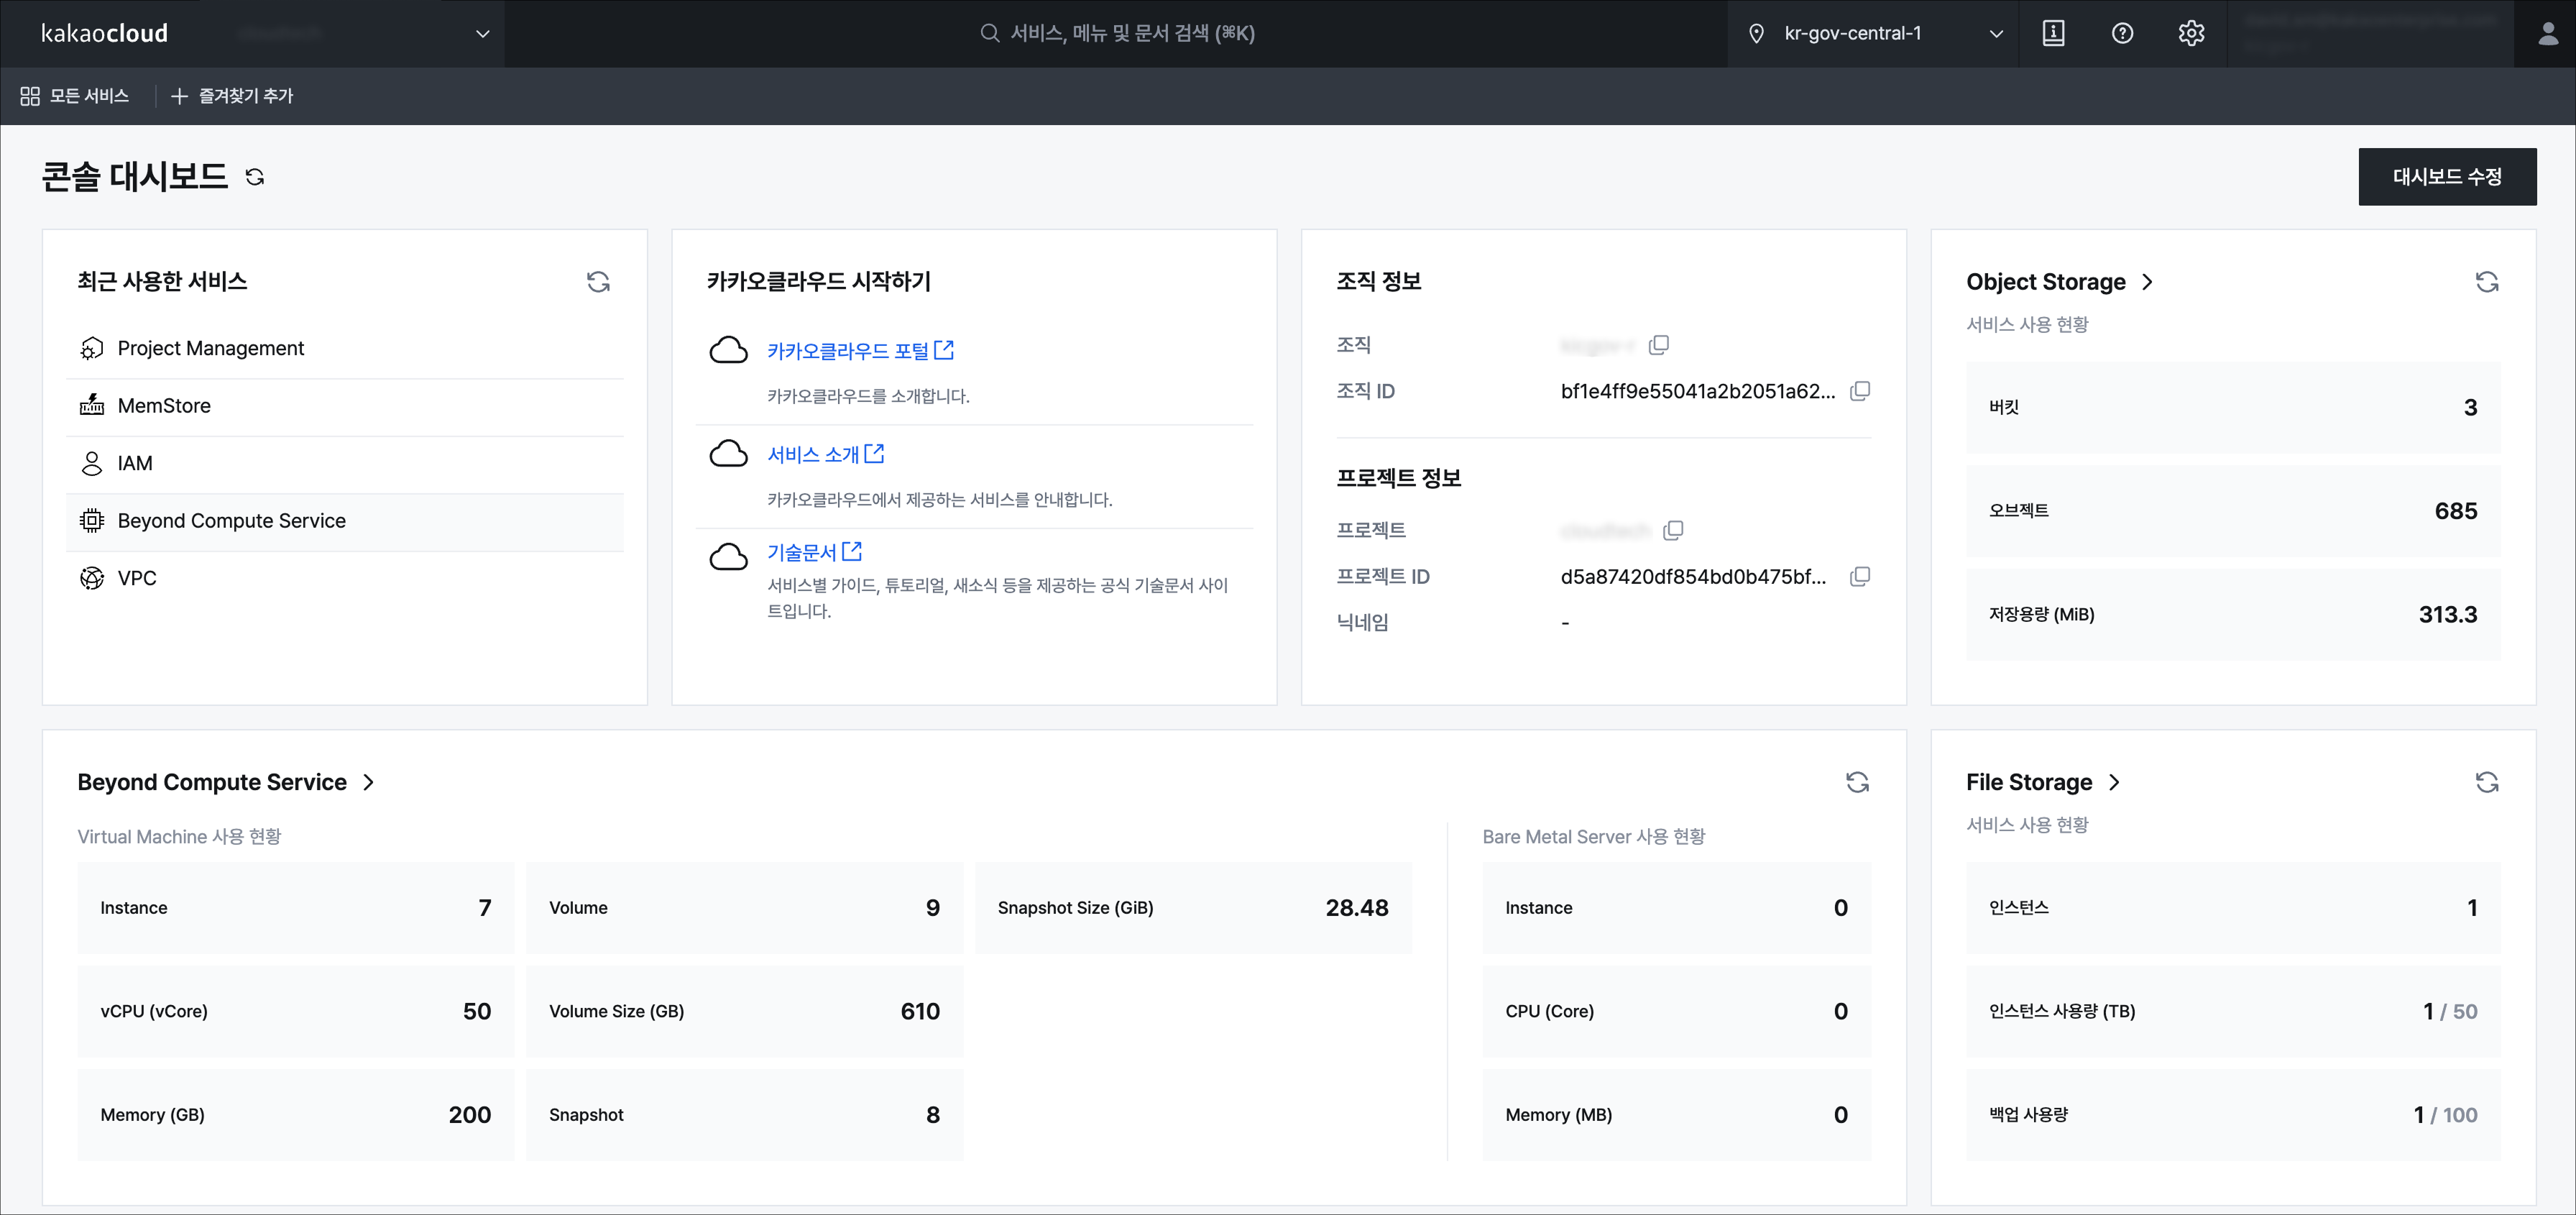Click the MemStore icon
2576x1215 pixels.
[x=92, y=406]
